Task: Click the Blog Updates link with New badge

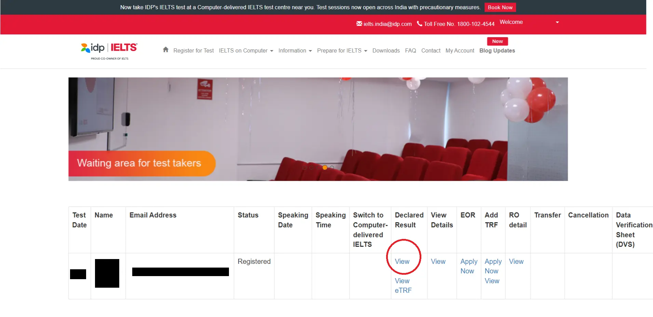Action: coord(497,50)
